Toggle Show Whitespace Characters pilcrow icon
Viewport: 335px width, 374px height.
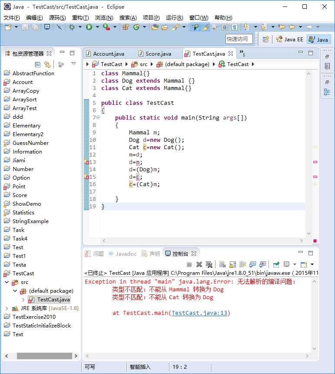235,27
